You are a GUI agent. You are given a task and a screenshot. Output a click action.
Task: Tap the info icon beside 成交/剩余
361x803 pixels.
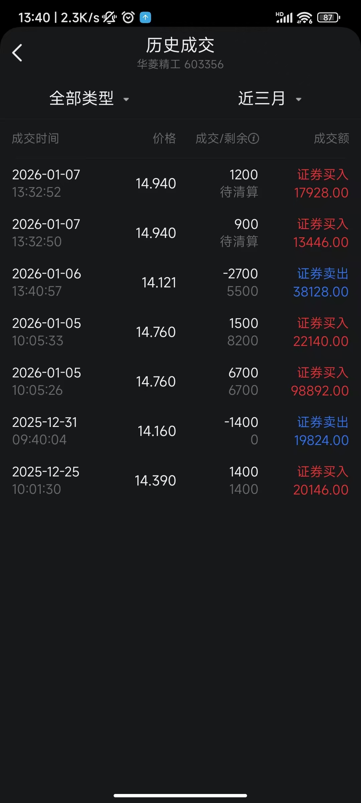click(254, 138)
